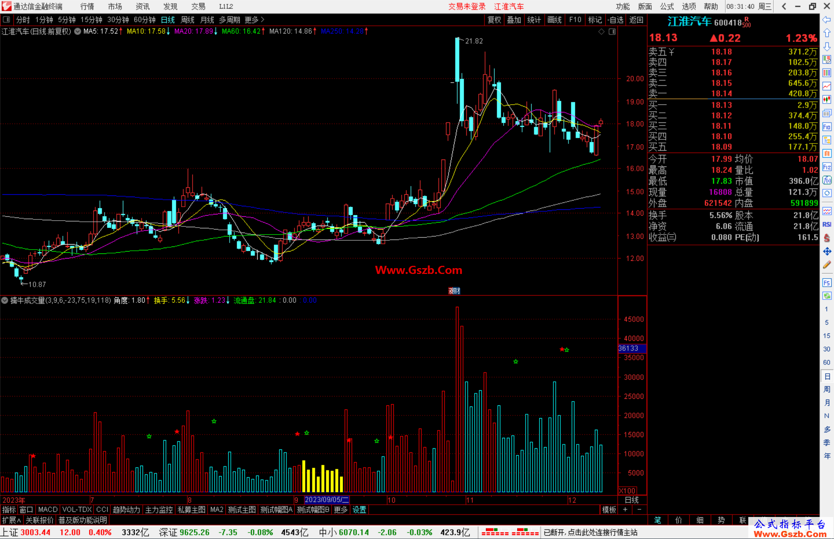Screen dimensions: 834x539
Task: Switch to yearly 年 period in sidebar
Action: pyautogui.click(x=827, y=456)
